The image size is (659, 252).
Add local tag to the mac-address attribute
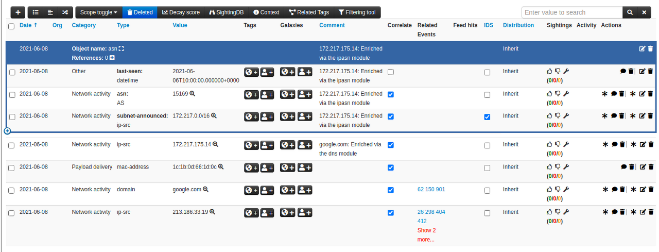pos(267,167)
